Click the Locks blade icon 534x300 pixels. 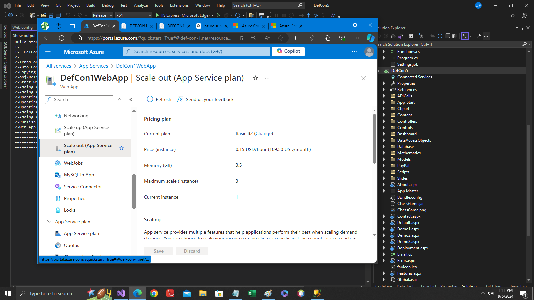[58, 210]
